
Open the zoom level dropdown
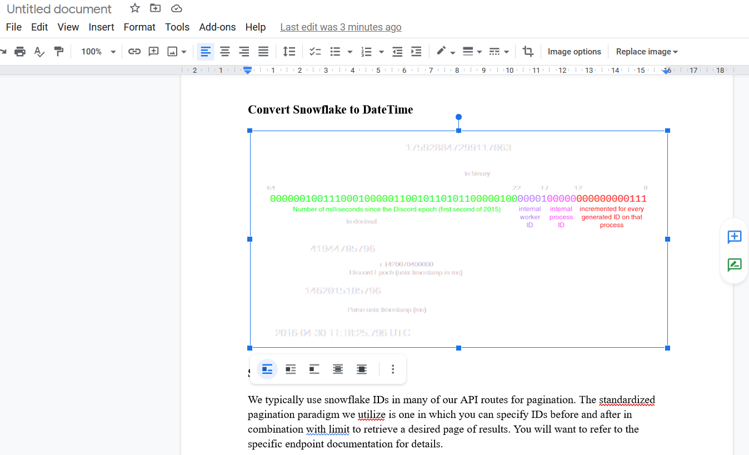click(x=97, y=51)
